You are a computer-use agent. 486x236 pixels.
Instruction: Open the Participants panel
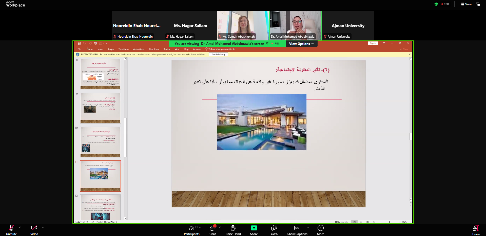pyautogui.click(x=192, y=230)
